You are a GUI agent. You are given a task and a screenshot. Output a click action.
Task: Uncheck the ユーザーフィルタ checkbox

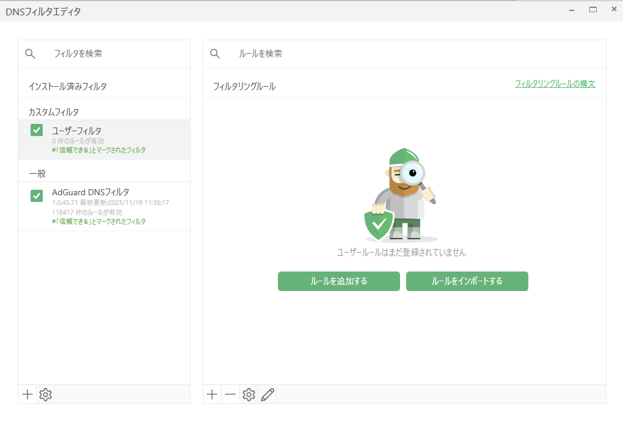pos(37,131)
